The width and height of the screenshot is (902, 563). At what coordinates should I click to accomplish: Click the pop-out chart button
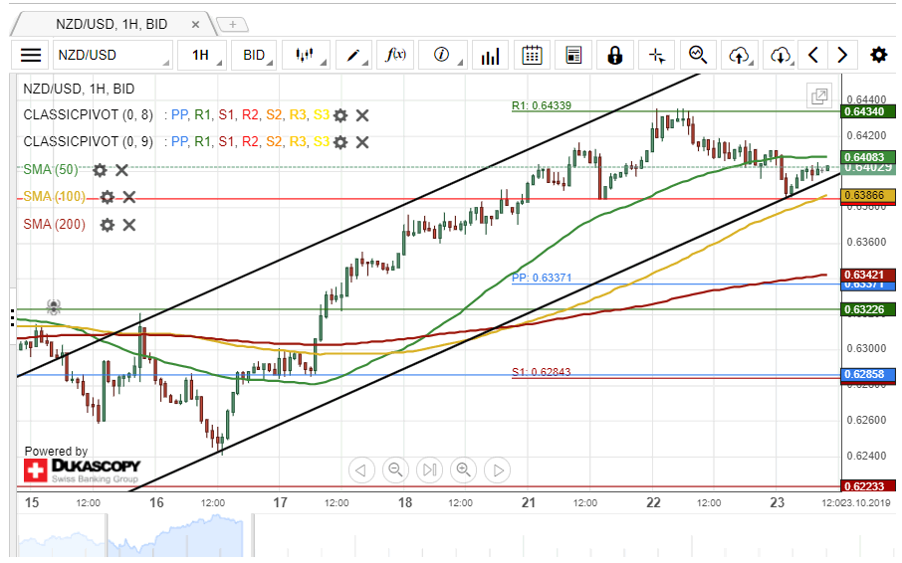coord(819,96)
